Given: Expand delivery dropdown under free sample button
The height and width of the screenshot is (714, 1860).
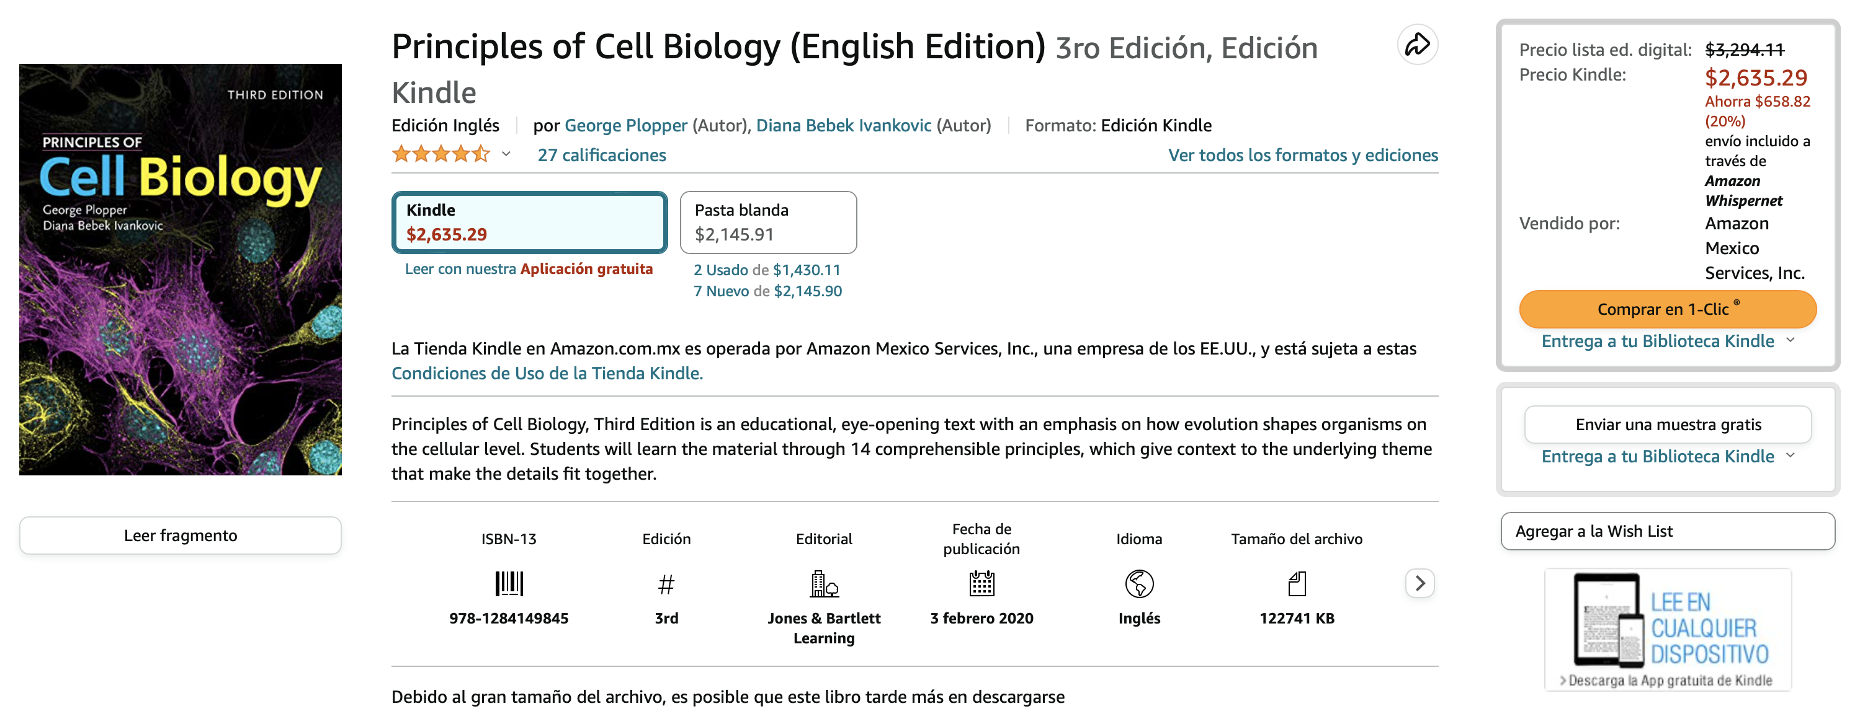Looking at the screenshot, I should coord(1790,456).
